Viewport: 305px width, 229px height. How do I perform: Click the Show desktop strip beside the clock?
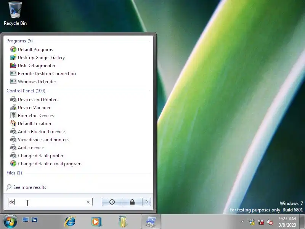click(x=302, y=221)
